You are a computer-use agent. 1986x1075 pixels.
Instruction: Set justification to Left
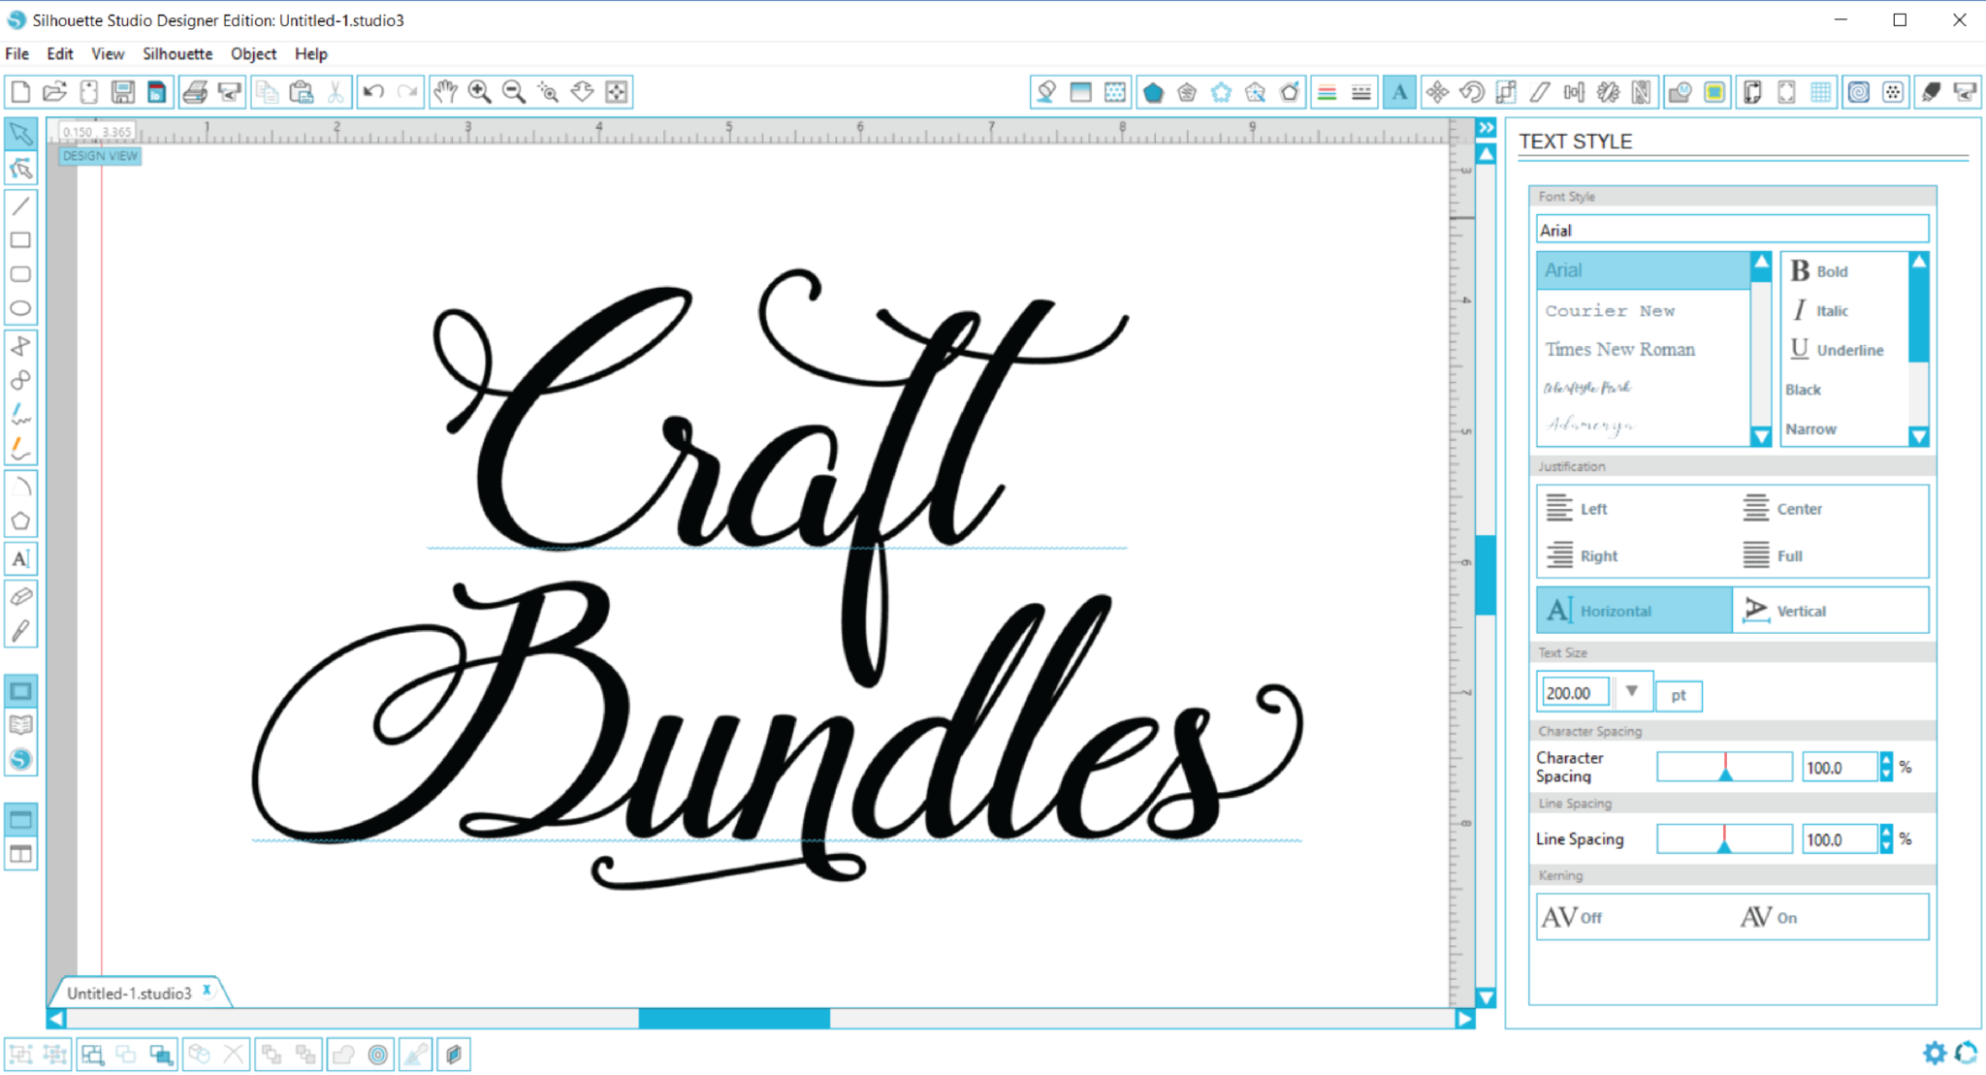[1578, 508]
